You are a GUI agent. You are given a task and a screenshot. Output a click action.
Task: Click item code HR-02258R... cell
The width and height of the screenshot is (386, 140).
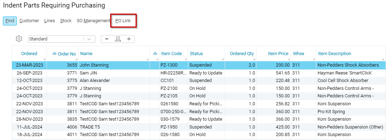(173, 73)
